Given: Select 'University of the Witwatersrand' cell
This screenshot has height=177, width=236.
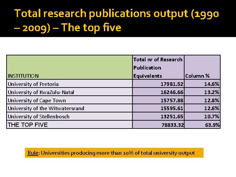Looking at the screenshot, I should (x=69, y=108).
